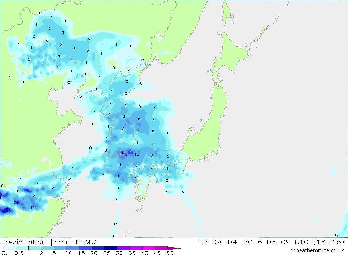The width and height of the screenshot is (348, 255).
Task: Click the 'Precipitation [mm]' title text
Action: click(35, 242)
